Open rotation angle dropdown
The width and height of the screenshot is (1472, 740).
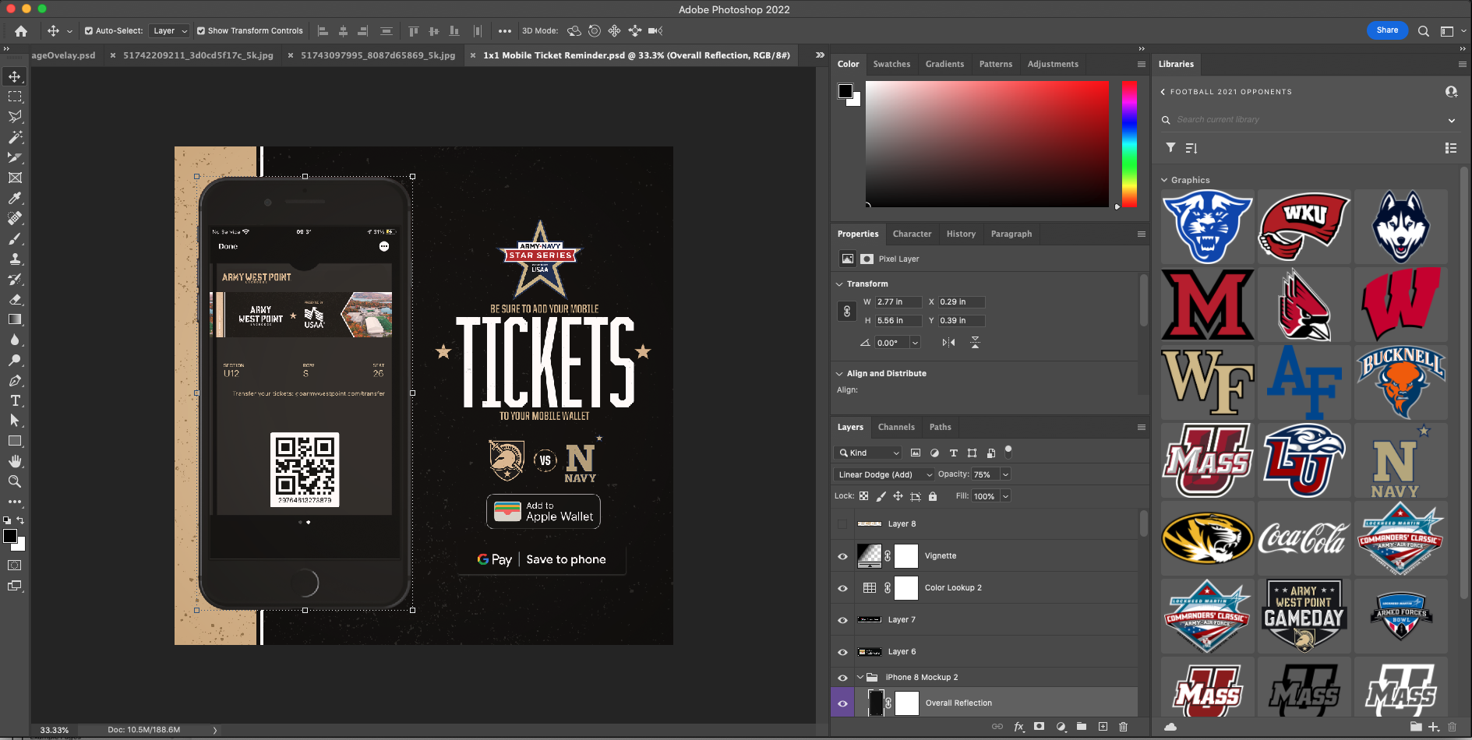click(x=915, y=343)
